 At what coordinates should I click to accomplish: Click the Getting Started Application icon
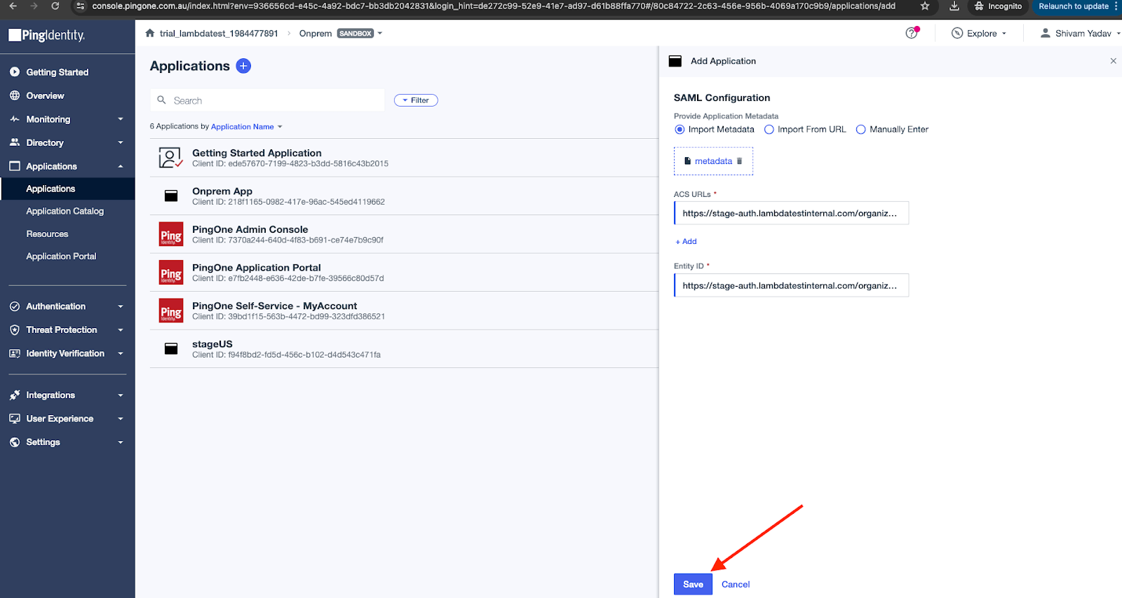pos(170,158)
